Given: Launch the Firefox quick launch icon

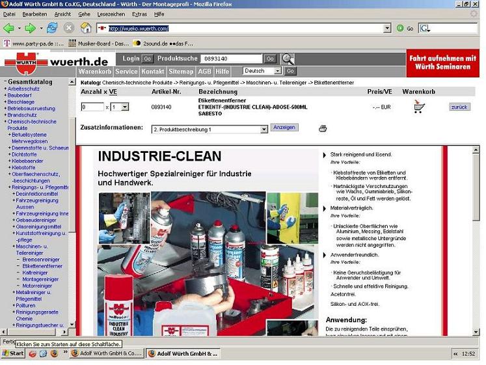Looking at the screenshot, I should (54, 353).
